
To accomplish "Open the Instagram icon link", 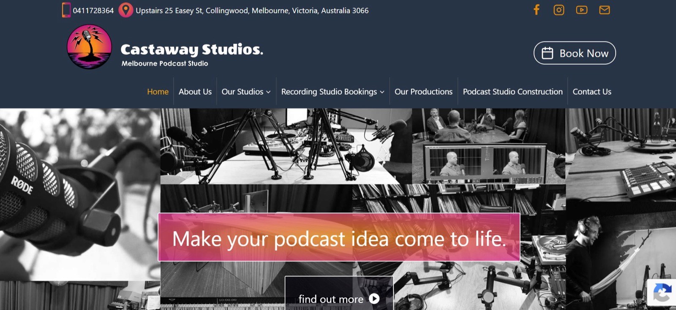I will 559,10.
